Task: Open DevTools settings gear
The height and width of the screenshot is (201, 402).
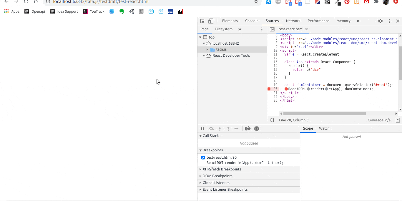Action: pyautogui.click(x=380, y=21)
